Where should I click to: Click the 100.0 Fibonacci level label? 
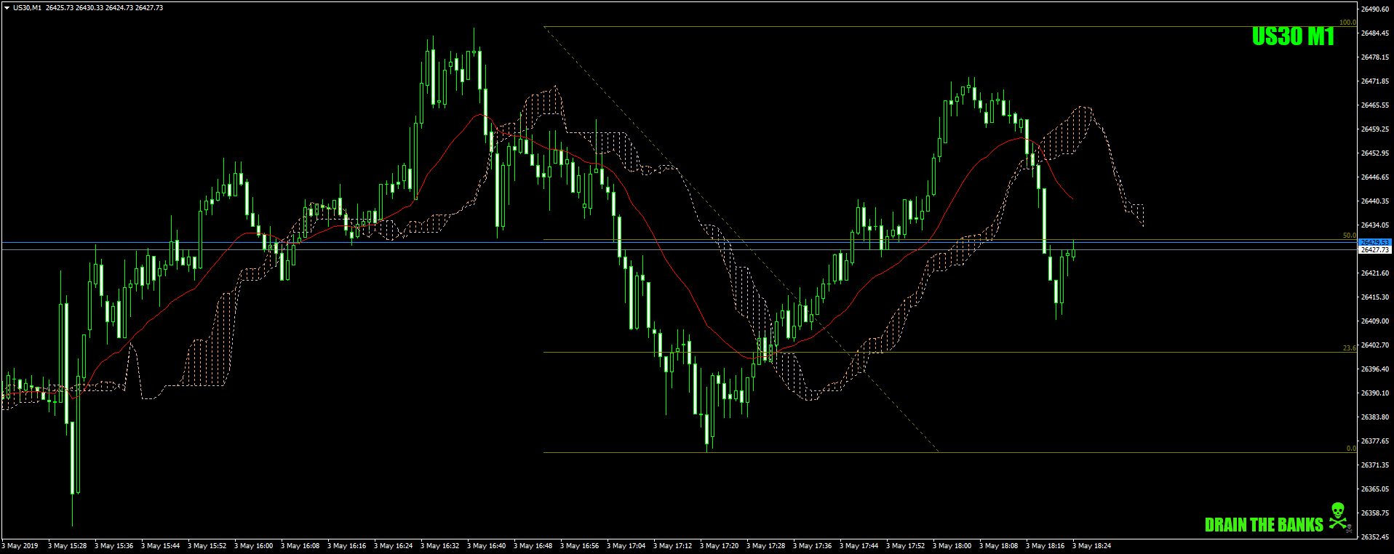[x=1347, y=23]
